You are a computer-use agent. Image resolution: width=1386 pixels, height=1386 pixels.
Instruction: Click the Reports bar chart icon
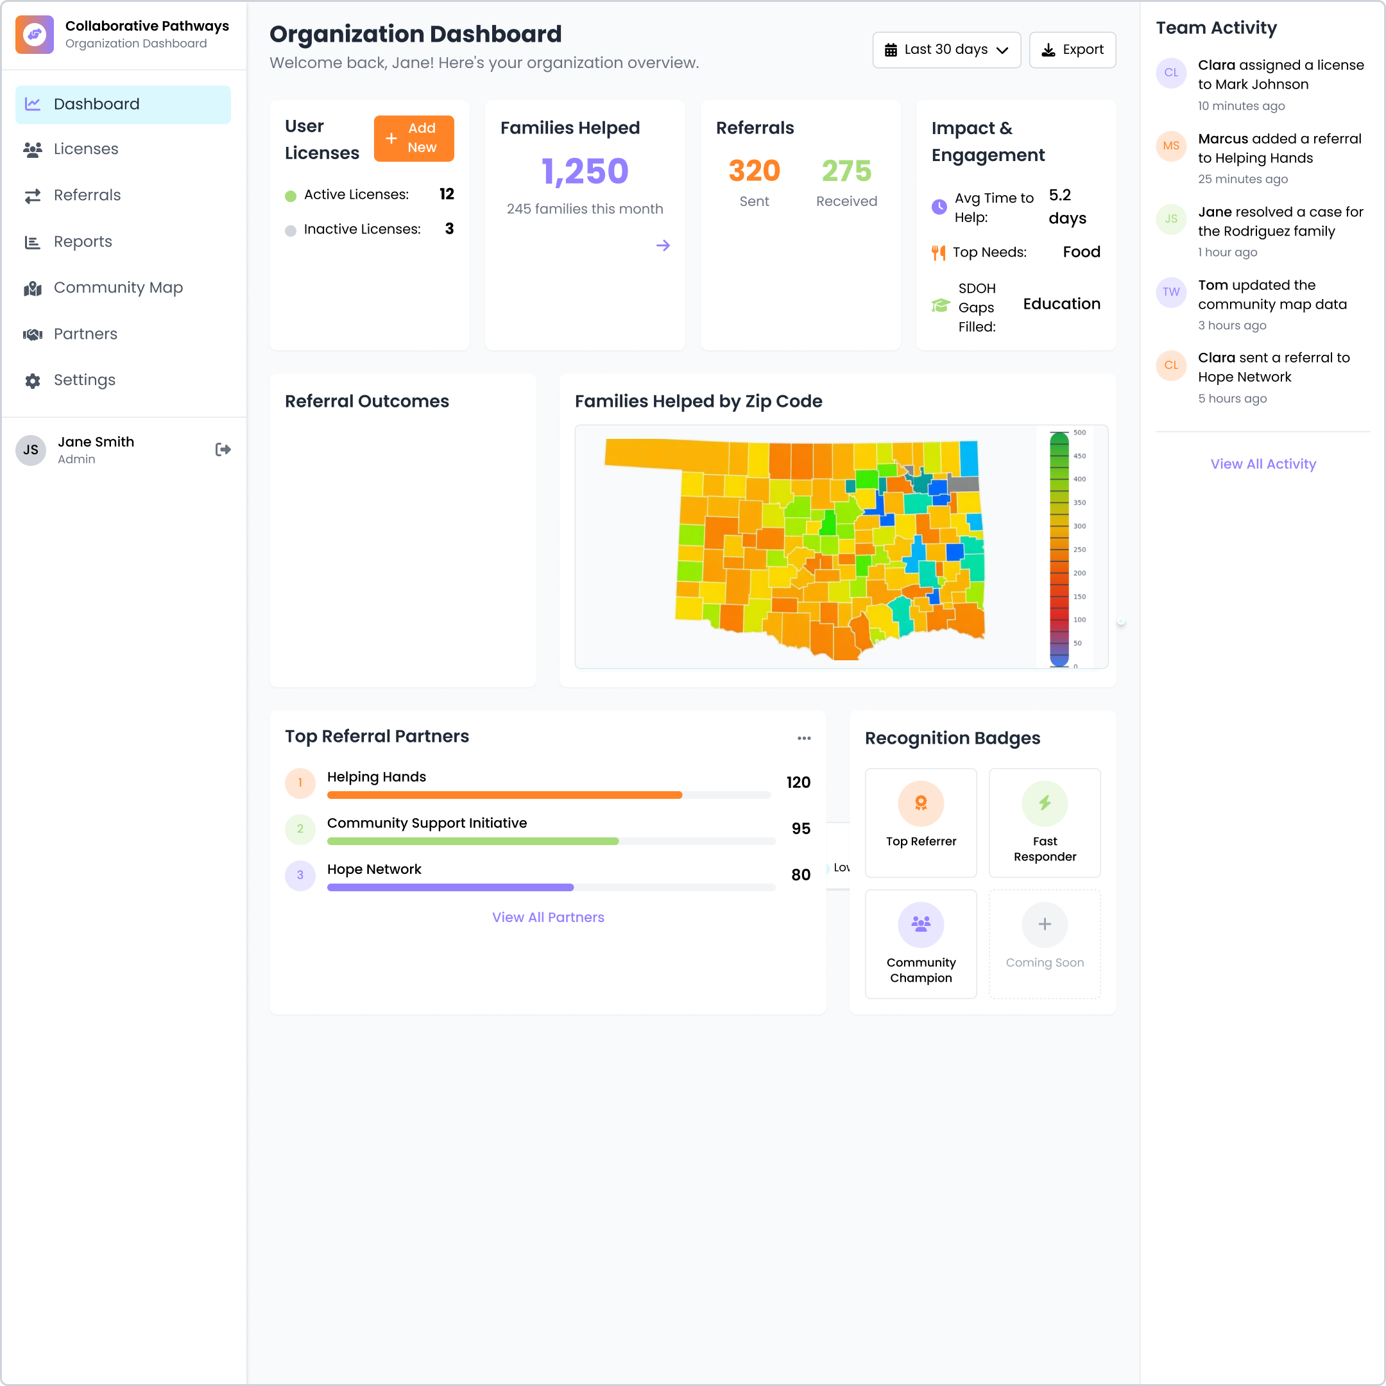33,242
